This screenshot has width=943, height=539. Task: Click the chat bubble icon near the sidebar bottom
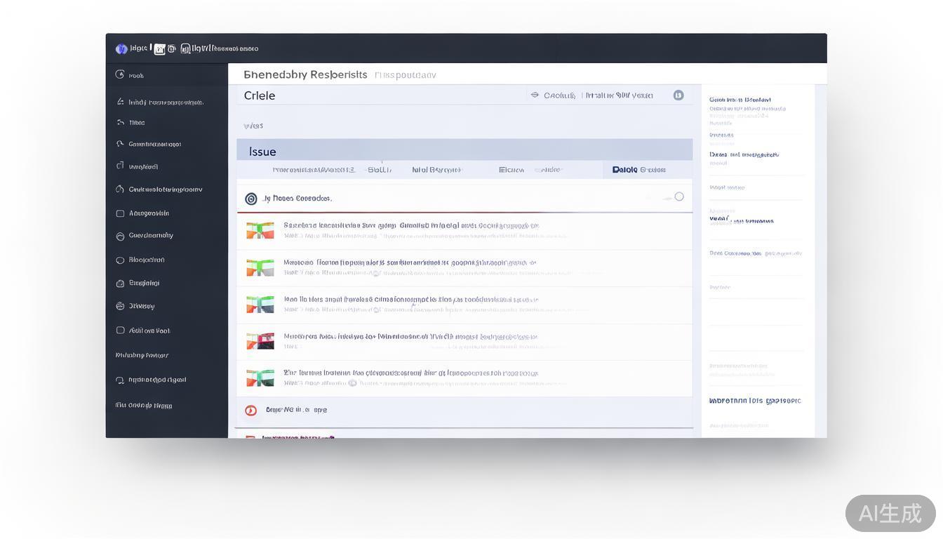(120, 380)
